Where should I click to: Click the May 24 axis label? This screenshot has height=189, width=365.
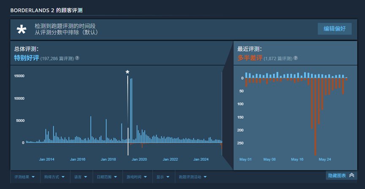[x=325, y=160]
